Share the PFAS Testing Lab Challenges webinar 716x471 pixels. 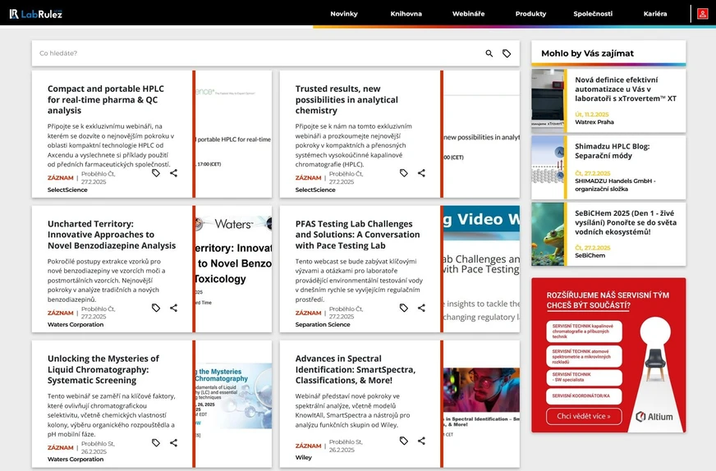tap(421, 308)
